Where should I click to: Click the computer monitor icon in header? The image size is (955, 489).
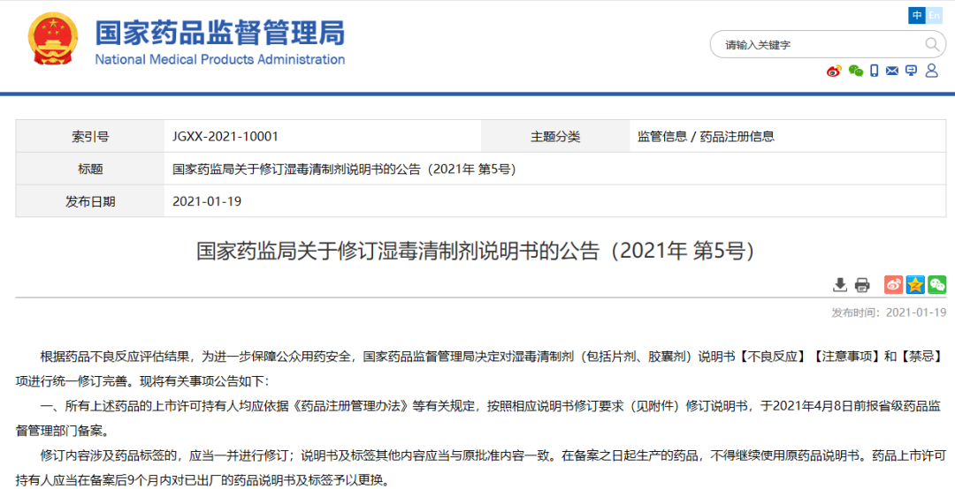click(911, 71)
